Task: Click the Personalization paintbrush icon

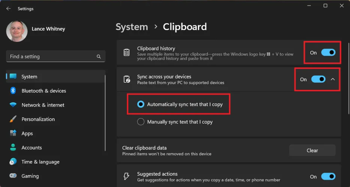Action: tap(13, 119)
